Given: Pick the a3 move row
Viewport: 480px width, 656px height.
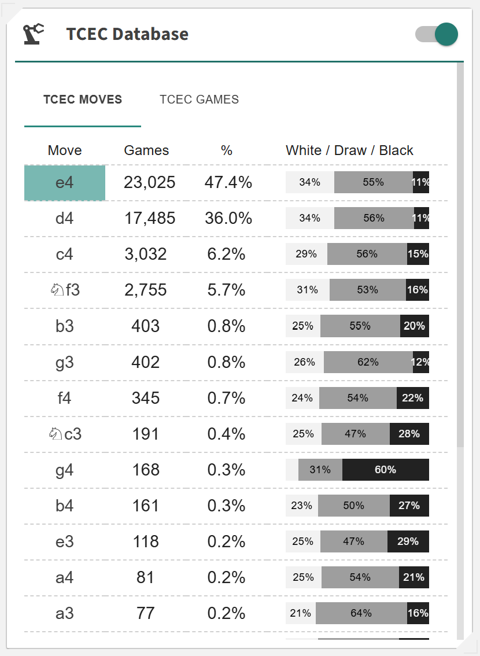Looking at the screenshot, I should (x=65, y=613).
